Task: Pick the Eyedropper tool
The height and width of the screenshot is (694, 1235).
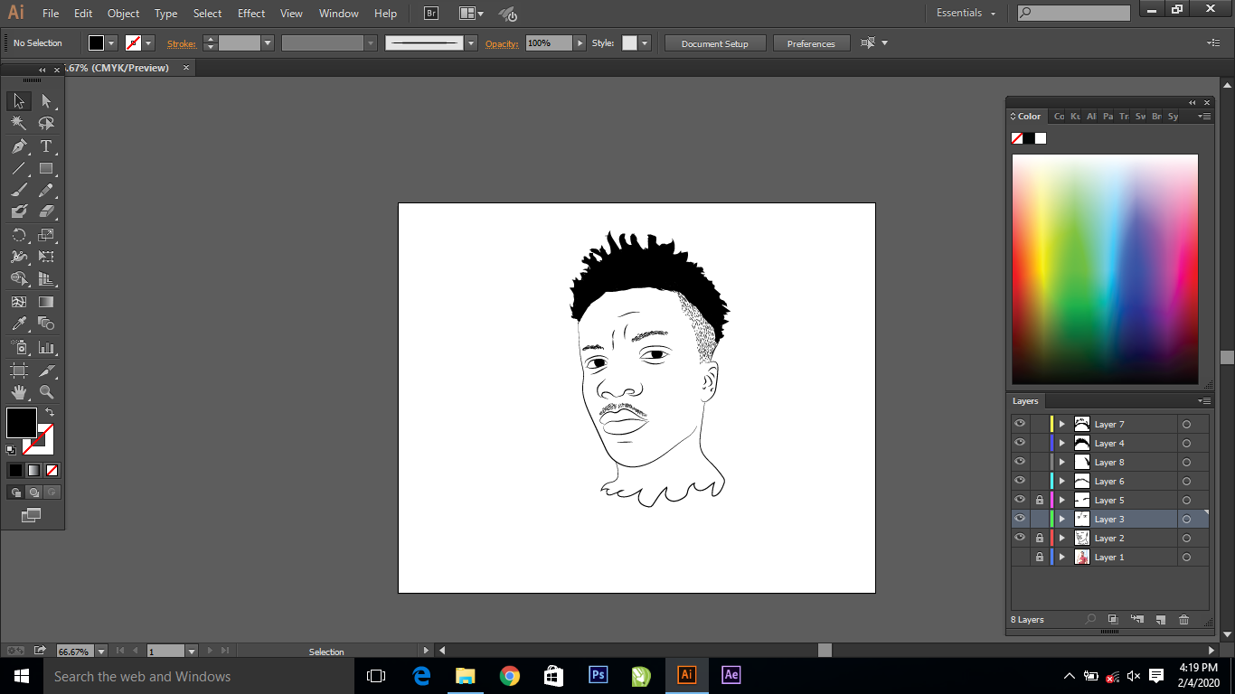Action: [x=19, y=324]
